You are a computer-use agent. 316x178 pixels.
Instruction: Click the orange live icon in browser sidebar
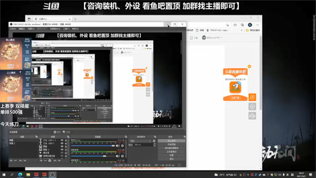[252, 97]
